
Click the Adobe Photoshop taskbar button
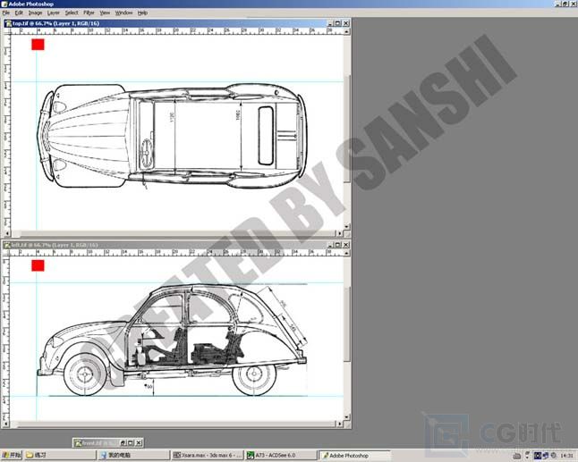click(354, 456)
